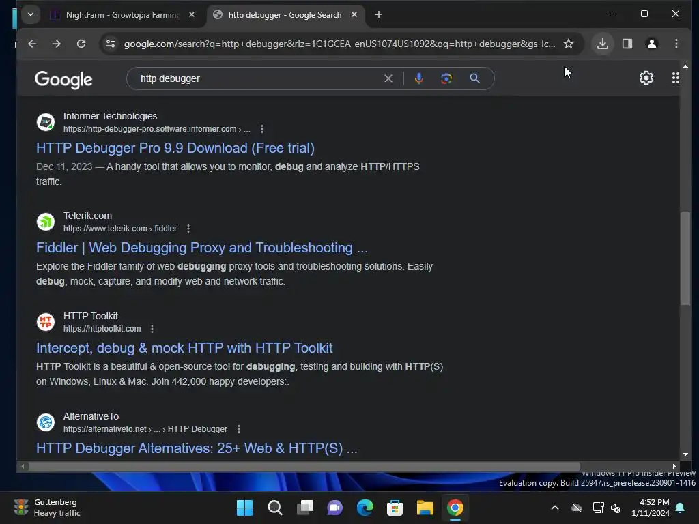Open Chrome downloads panel

tap(603, 44)
